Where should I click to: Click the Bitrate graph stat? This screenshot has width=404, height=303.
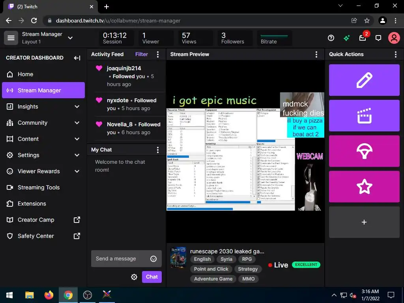(274, 38)
